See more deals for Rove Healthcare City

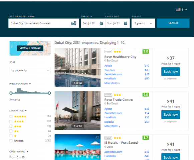pyautogui.click(x=112, y=83)
